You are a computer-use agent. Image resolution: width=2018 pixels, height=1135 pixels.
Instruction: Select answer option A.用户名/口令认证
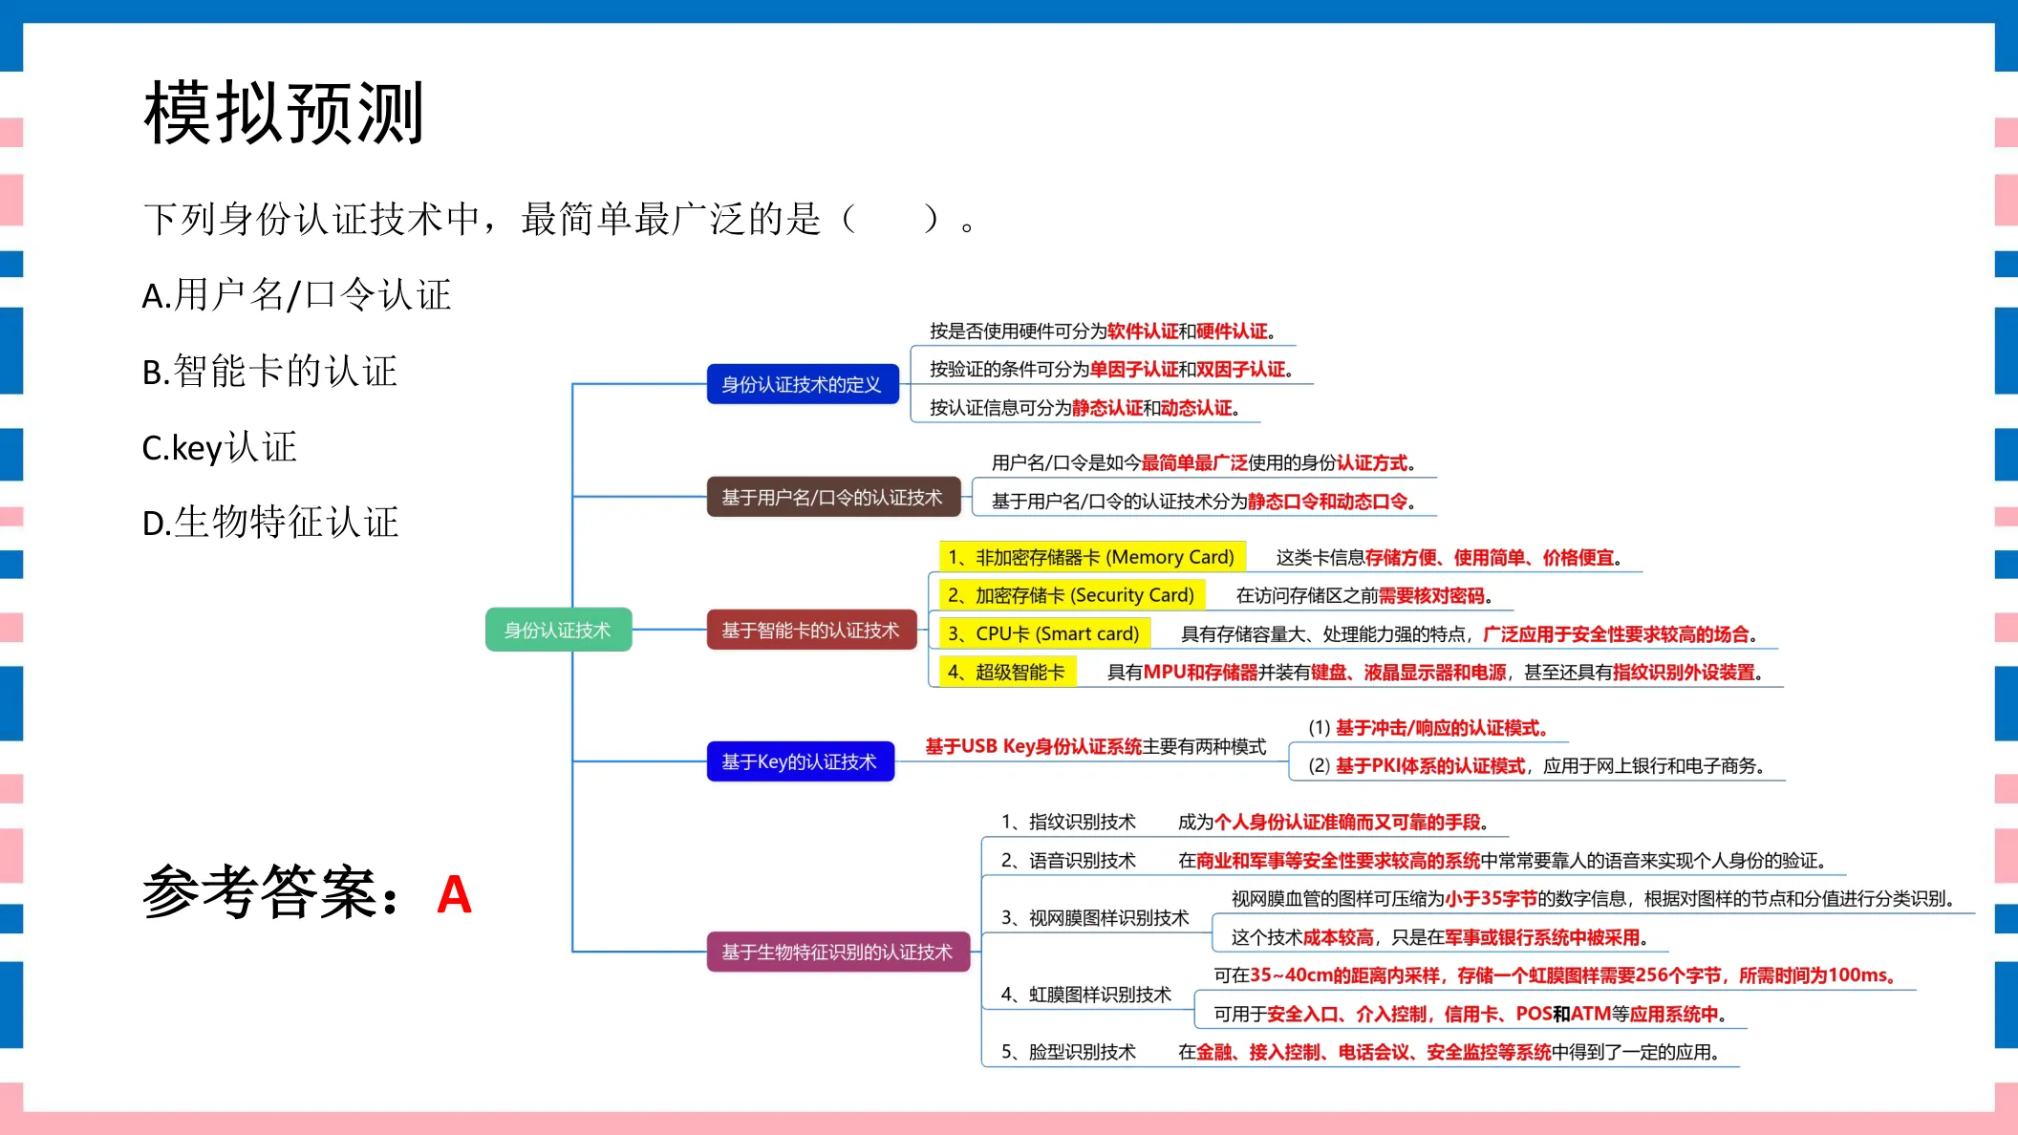[296, 295]
